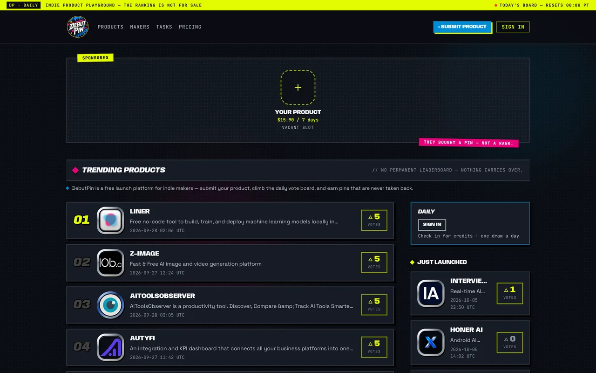This screenshot has width=596, height=373.
Task: Click timestamp 2026-09-28 03:05 UTC
Action: pyautogui.click(x=157, y=315)
